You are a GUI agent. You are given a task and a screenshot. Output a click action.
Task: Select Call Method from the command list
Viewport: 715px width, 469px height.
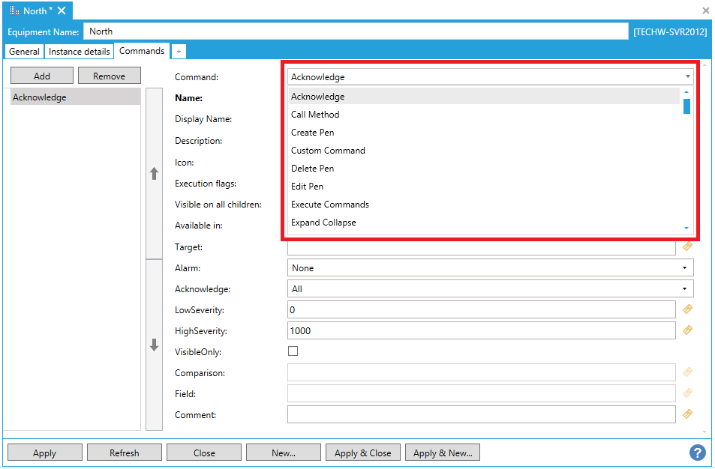(x=315, y=115)
